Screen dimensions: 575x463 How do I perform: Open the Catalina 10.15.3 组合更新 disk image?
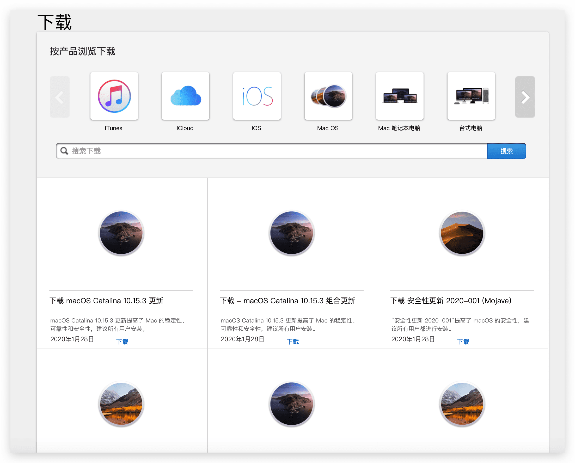(x=292, y=233)
